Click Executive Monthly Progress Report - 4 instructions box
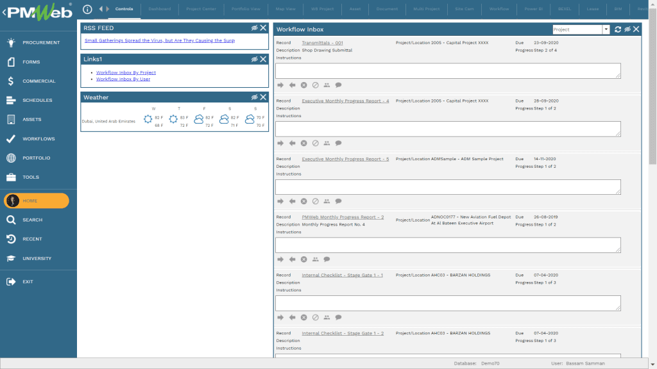 click(448, 129)
